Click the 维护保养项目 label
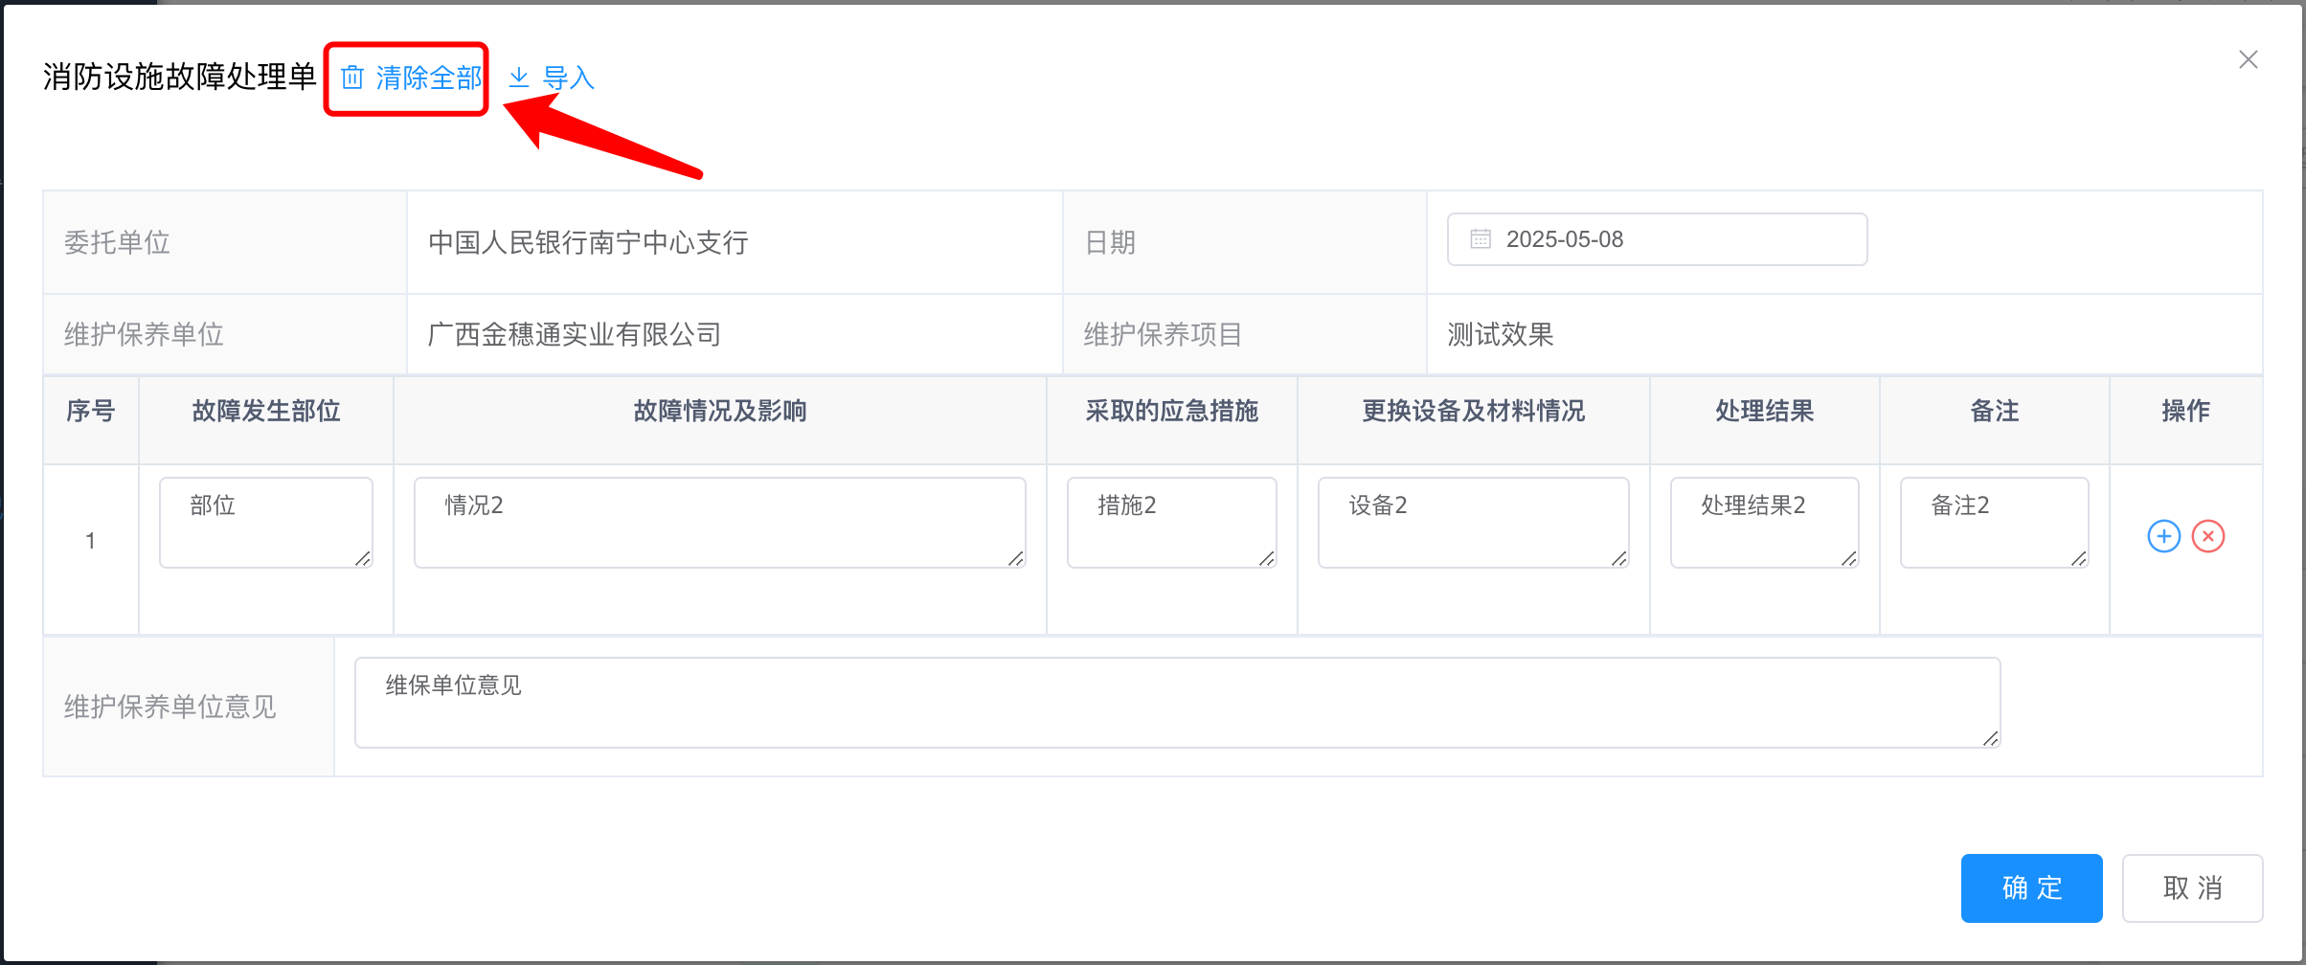 (x=1163, y=335)
